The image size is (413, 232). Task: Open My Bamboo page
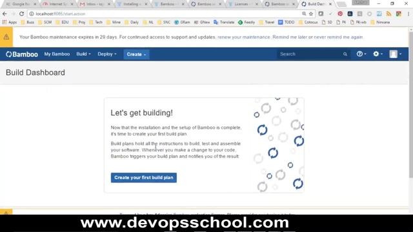(57, 54)
